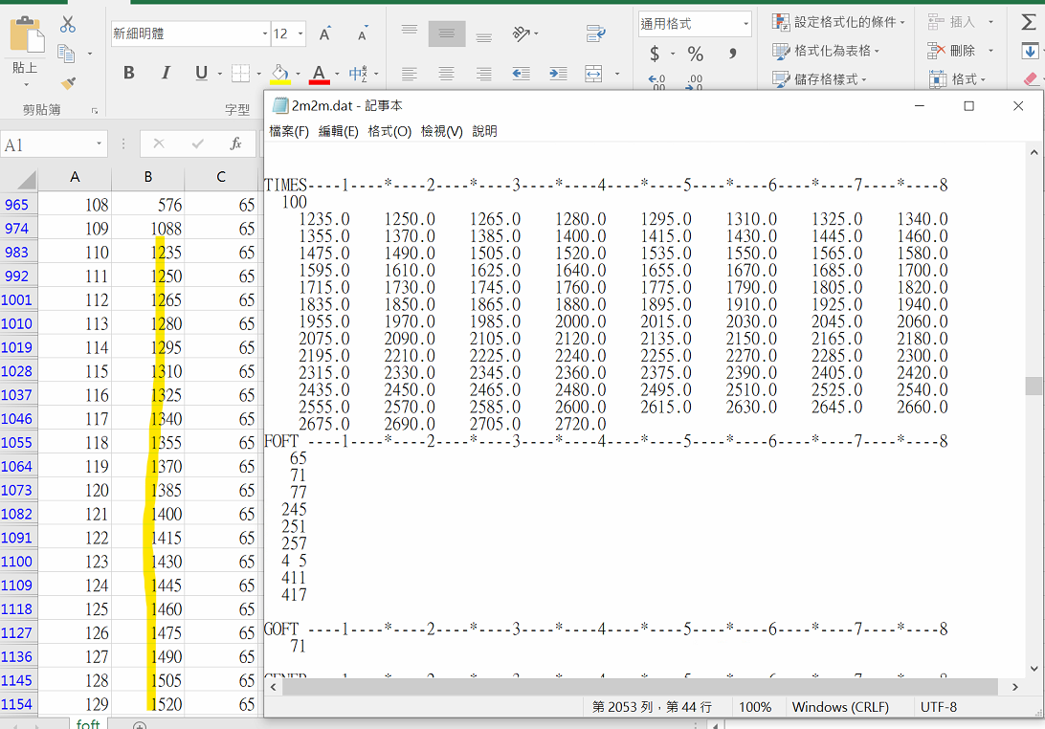1045x729 pixels.
Task: Click the Insert Function fx icon
Action: (x=235, y=144)
